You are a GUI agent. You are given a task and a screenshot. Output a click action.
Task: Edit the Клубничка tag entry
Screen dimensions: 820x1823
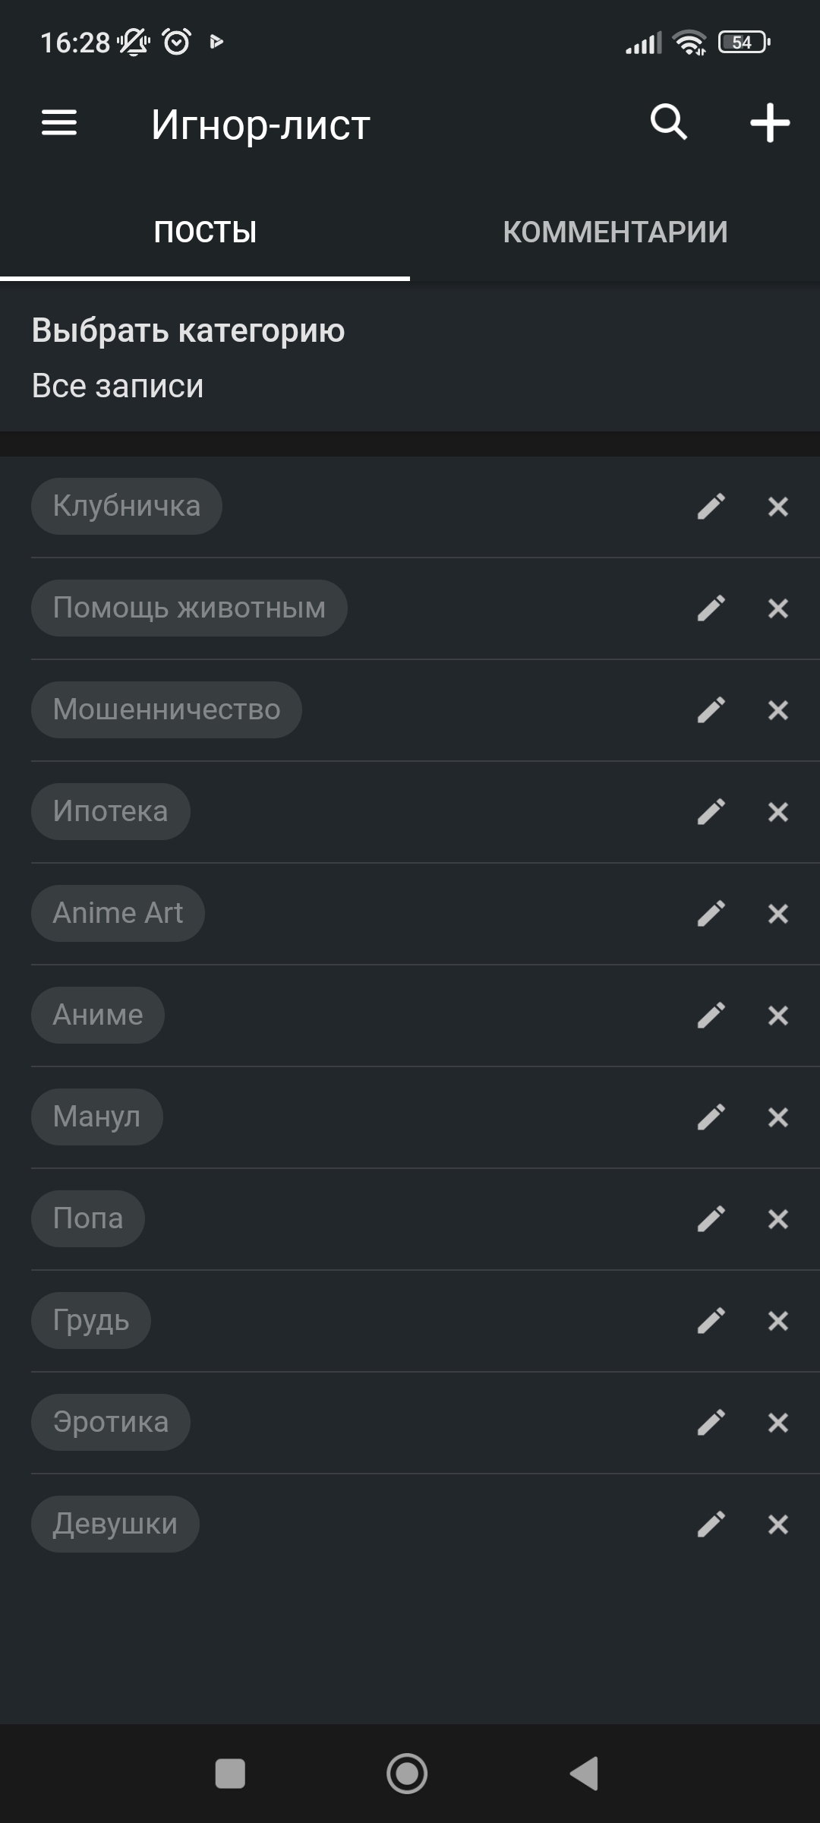(x=711, y=507)
